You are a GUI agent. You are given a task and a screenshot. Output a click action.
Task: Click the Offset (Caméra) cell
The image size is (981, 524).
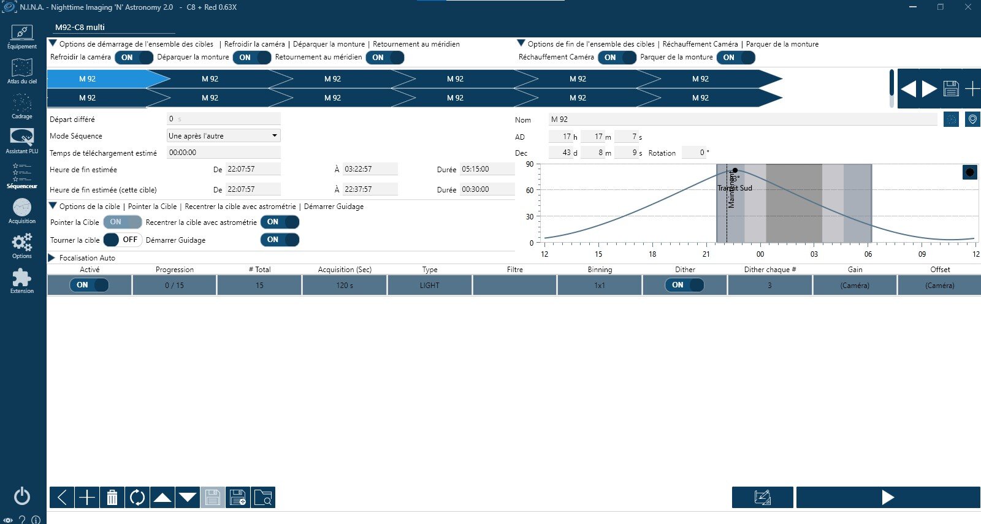939,285
